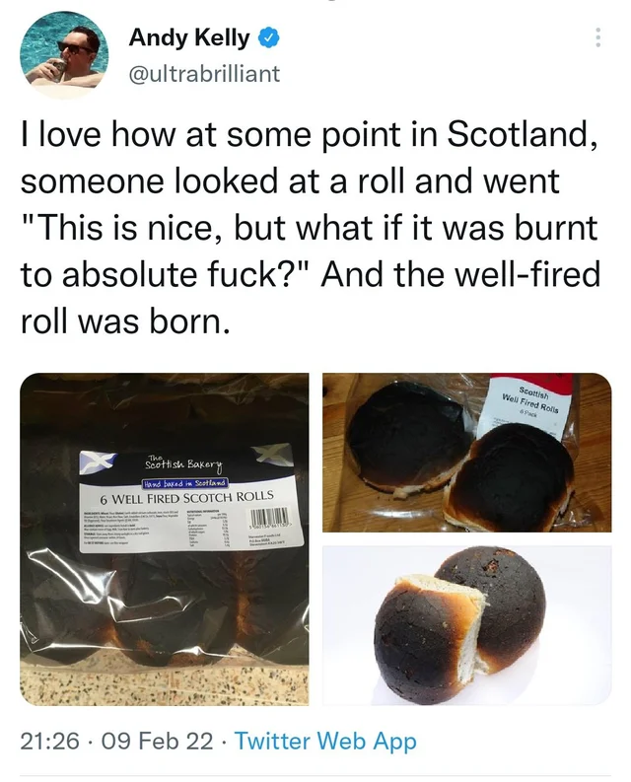Open the three-dot more options menu

(x=598, y=37)
